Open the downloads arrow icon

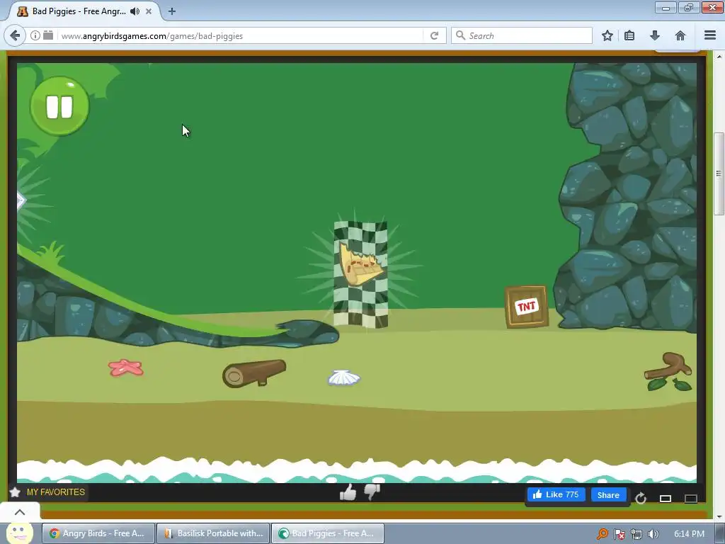click(655, 35)
